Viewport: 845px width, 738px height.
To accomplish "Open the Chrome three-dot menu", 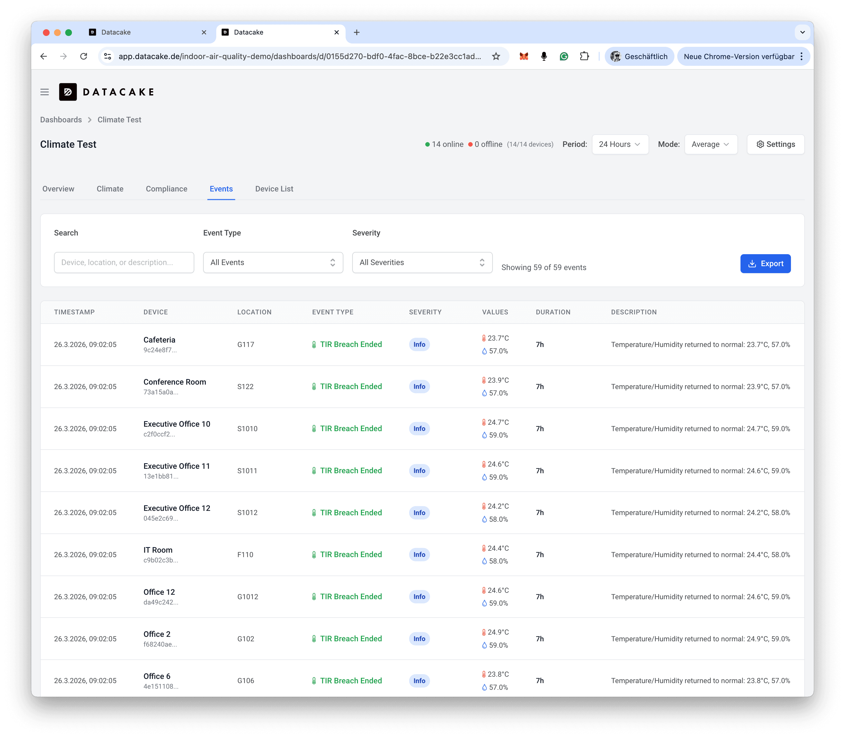I will 801,56.
